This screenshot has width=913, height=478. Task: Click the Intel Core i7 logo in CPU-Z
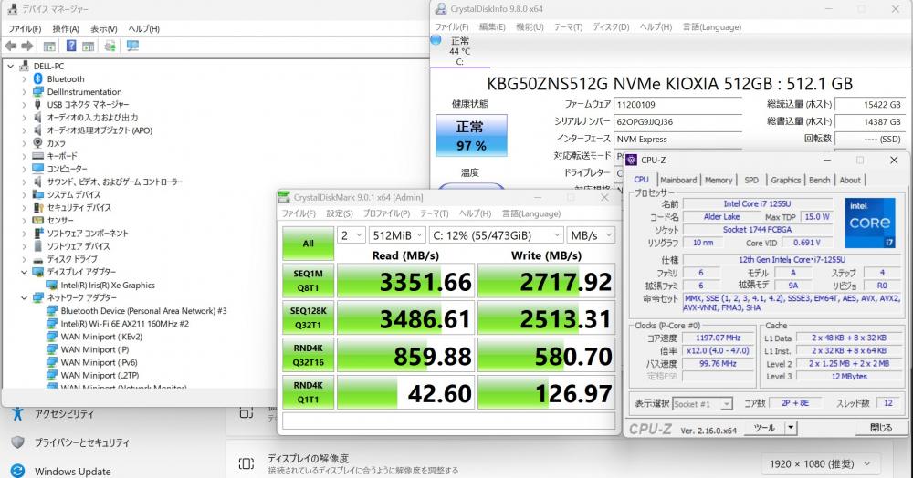coord(870,223)
